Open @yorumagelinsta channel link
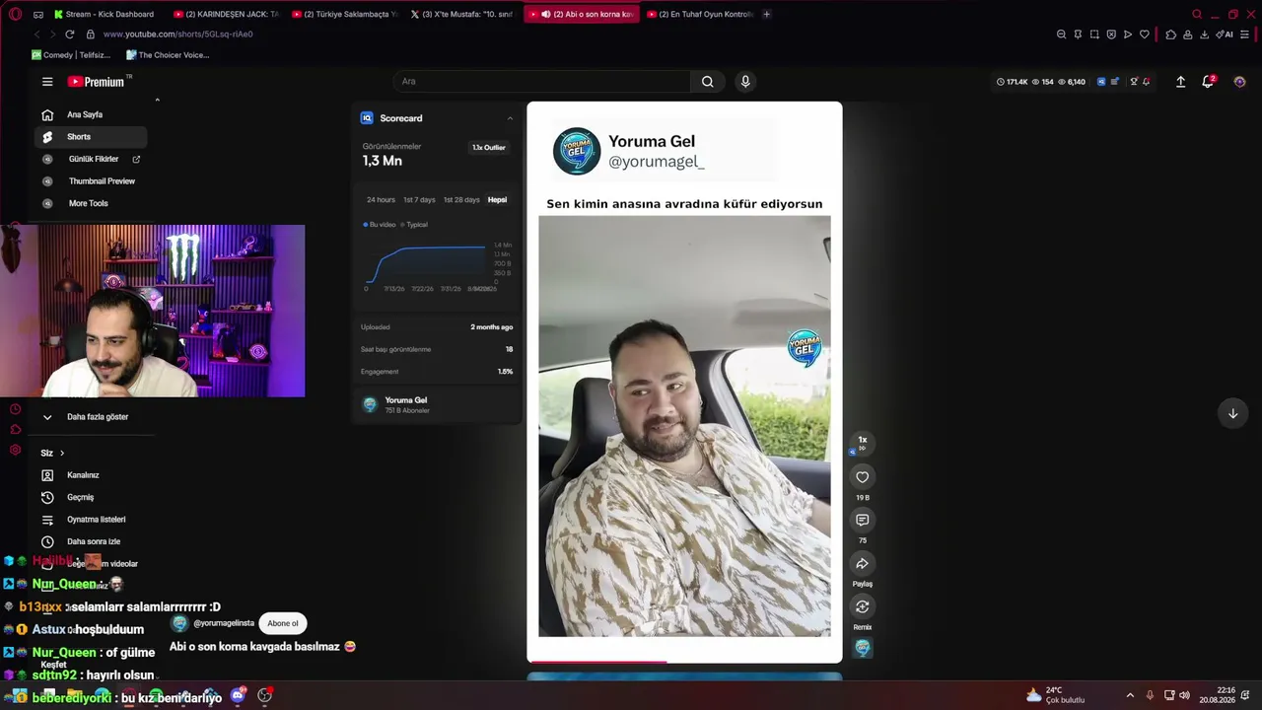1262x710 pixels. pyautogui.click(x=224, y=623)
